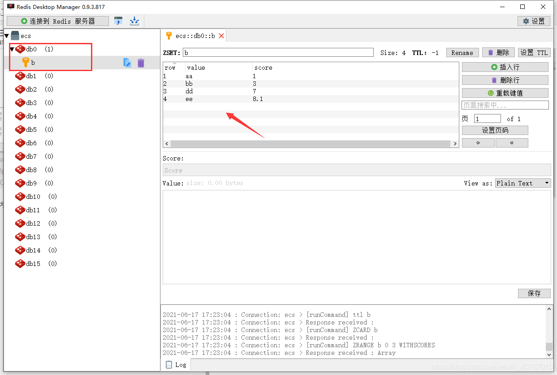This screenshot has width=557, height=375.
Task: Click the Score input field
Action: click(357, 170)
